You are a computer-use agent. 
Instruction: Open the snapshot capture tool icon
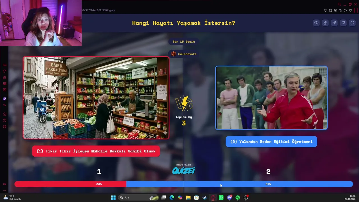(330, 10)
